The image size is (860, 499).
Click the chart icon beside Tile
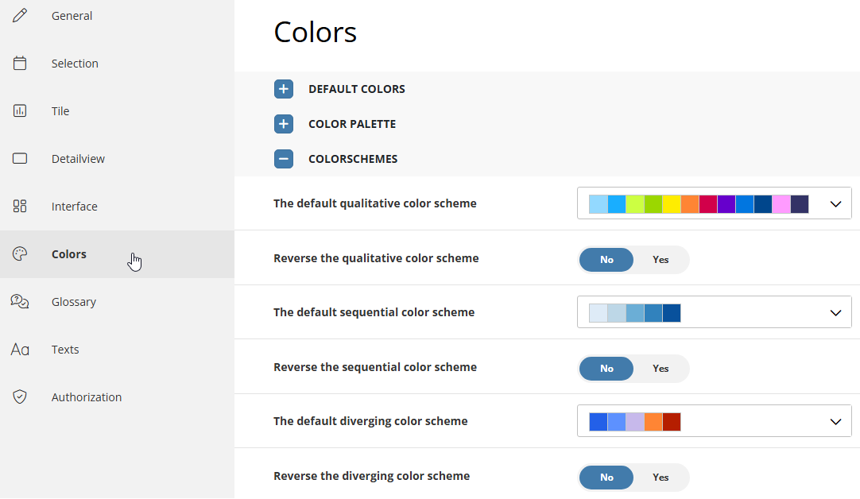tap(20, 111)
